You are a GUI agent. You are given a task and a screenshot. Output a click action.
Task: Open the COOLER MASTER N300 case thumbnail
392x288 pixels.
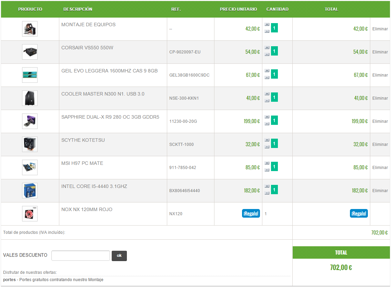[x=30, y=98]
